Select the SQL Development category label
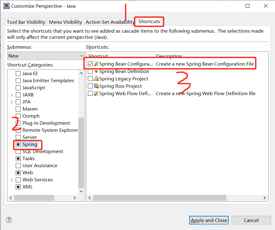This screenshot has width=275, height=230. [x=43, y=151]
